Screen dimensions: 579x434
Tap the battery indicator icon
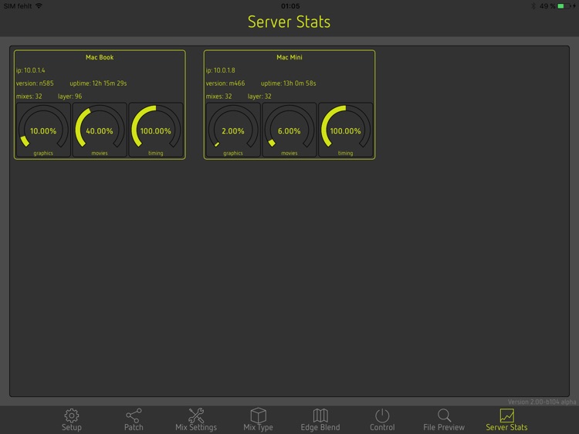563,6
